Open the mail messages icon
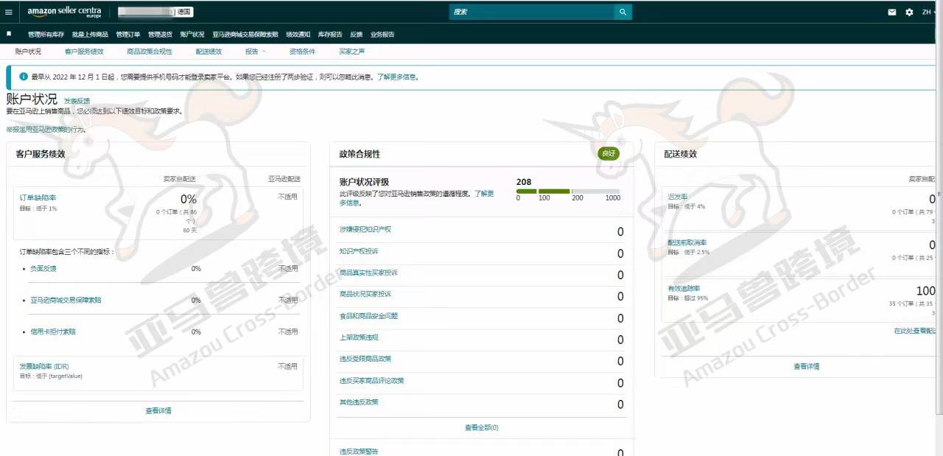Image resolution: width=943 pixels, height=456 pixels. (892, 12)
